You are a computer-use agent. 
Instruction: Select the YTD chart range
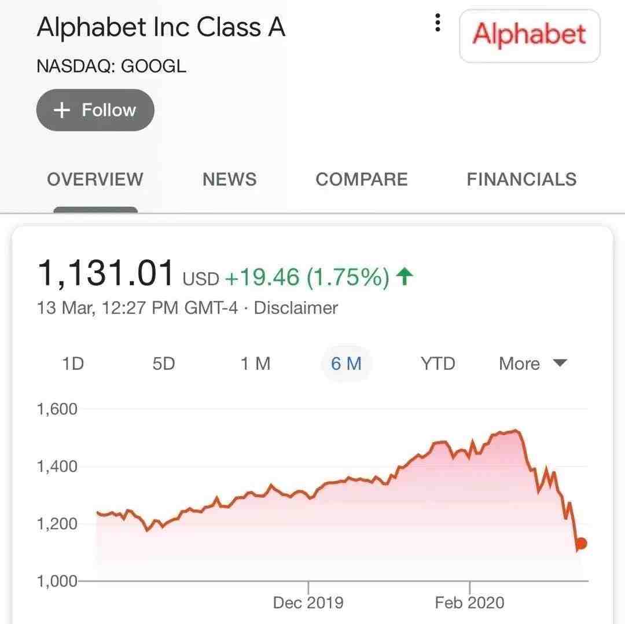437,364
